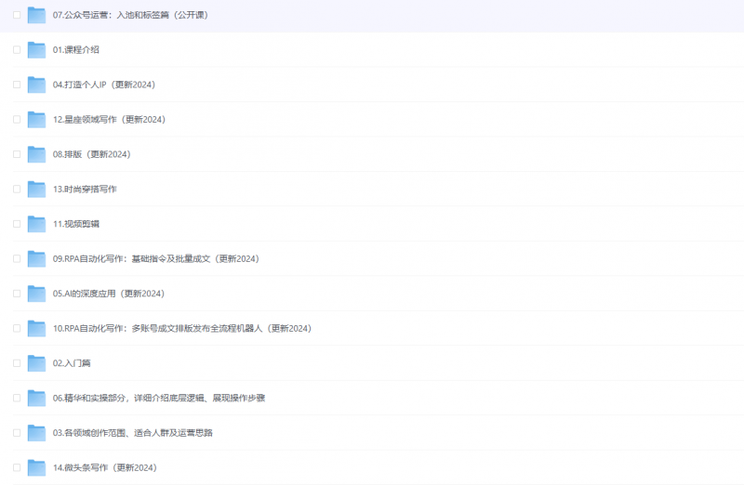Click the 10.RPA自动化写作：多账号成文排版 folder title
This screenshot has width=744, height=485.
[181, 328]
